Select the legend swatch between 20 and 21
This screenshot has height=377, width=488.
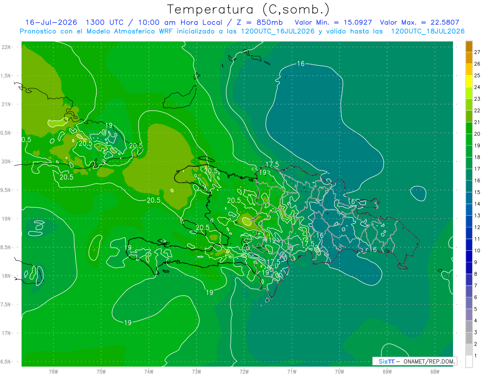pos(469,128)
